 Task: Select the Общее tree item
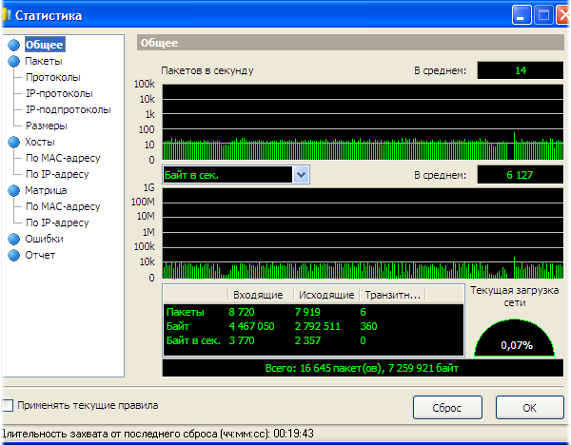tap(45, 45)
